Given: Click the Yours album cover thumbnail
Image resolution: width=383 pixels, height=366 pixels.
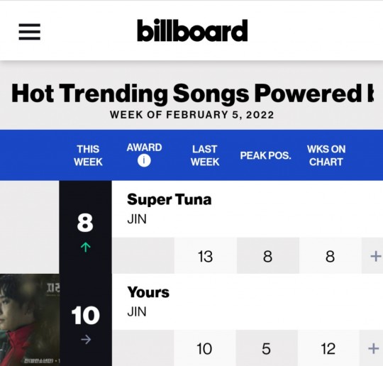Looking at the screenshot, I should 30,320.
